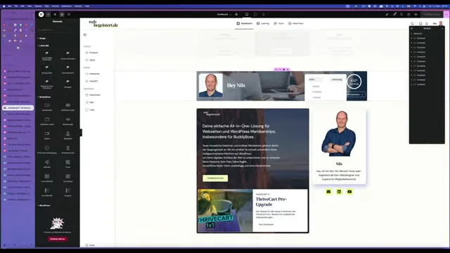The image size is (450, 253).
Task: Open the Foren tab in site navigation
Action: click(278, 23)
